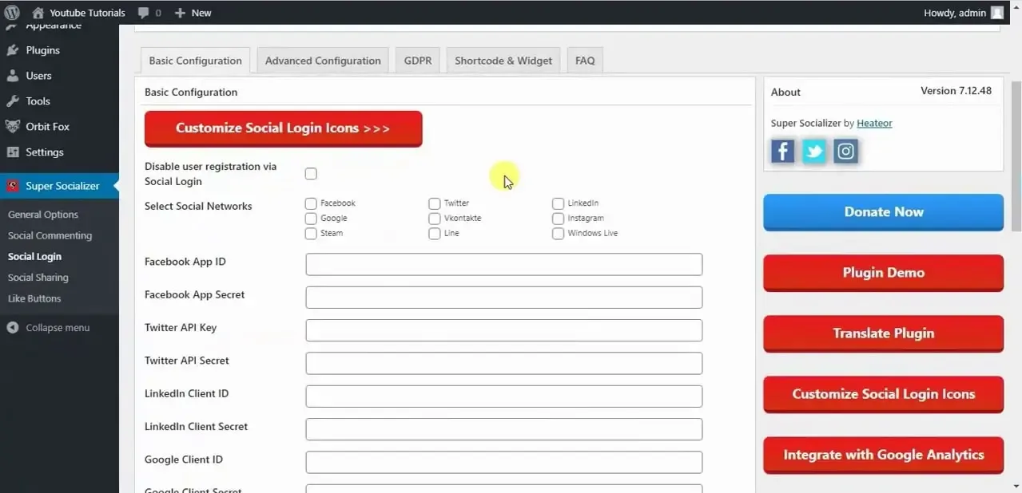Focus the Facebook App ID field

click(x=504, y=264)
